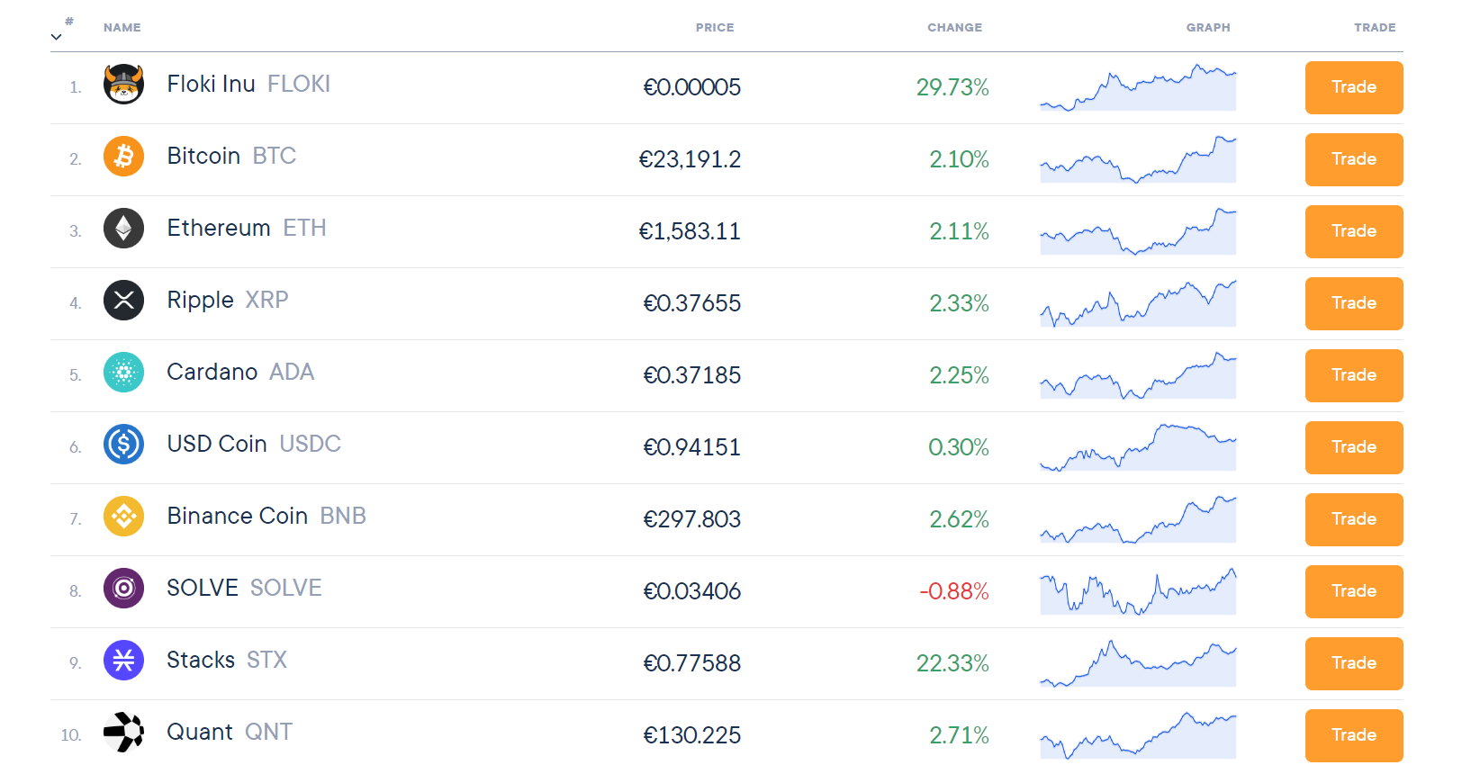This screenshot has height=765, width=1480.
Task: Click the Stacks logo icon
Action: tap(124, 661)
